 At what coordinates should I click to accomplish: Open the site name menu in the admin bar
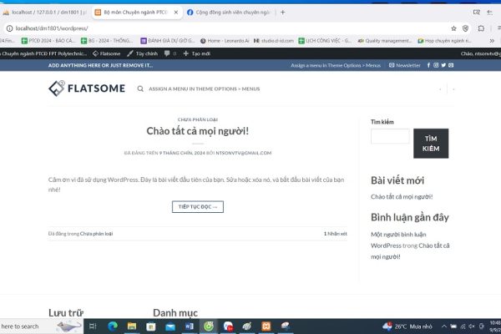pyautogui.click(x=43, y=53)
